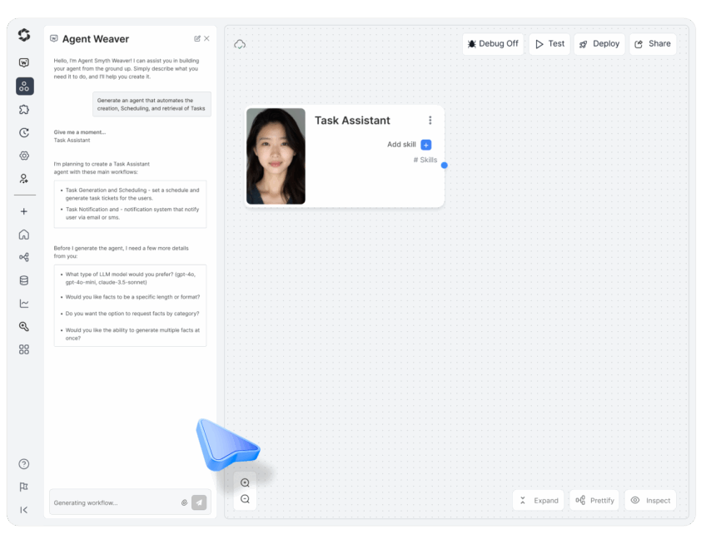This screenshot has width=701, height=544.
Task: Click the Task Assistant avatar photo
Action: pyautogui.click(x=276, y=156)
